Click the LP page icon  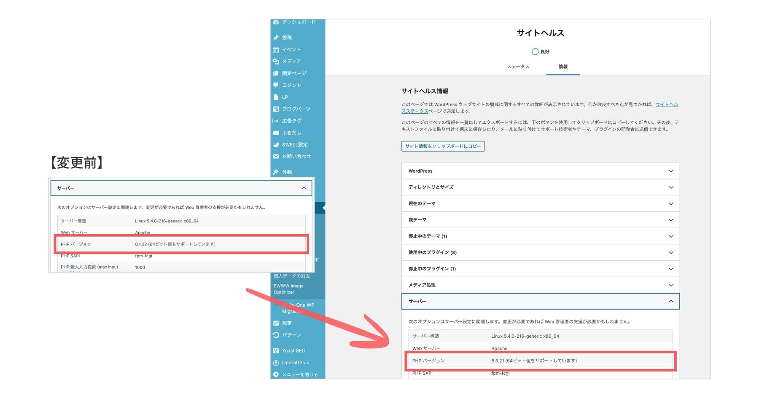[x=276, y=97]
